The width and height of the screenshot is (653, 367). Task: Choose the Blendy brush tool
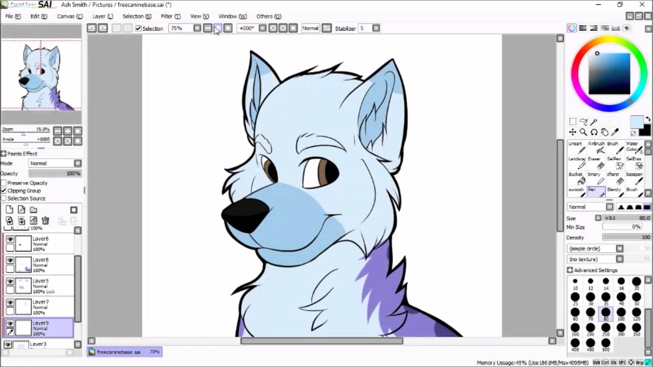coord(615,192)
